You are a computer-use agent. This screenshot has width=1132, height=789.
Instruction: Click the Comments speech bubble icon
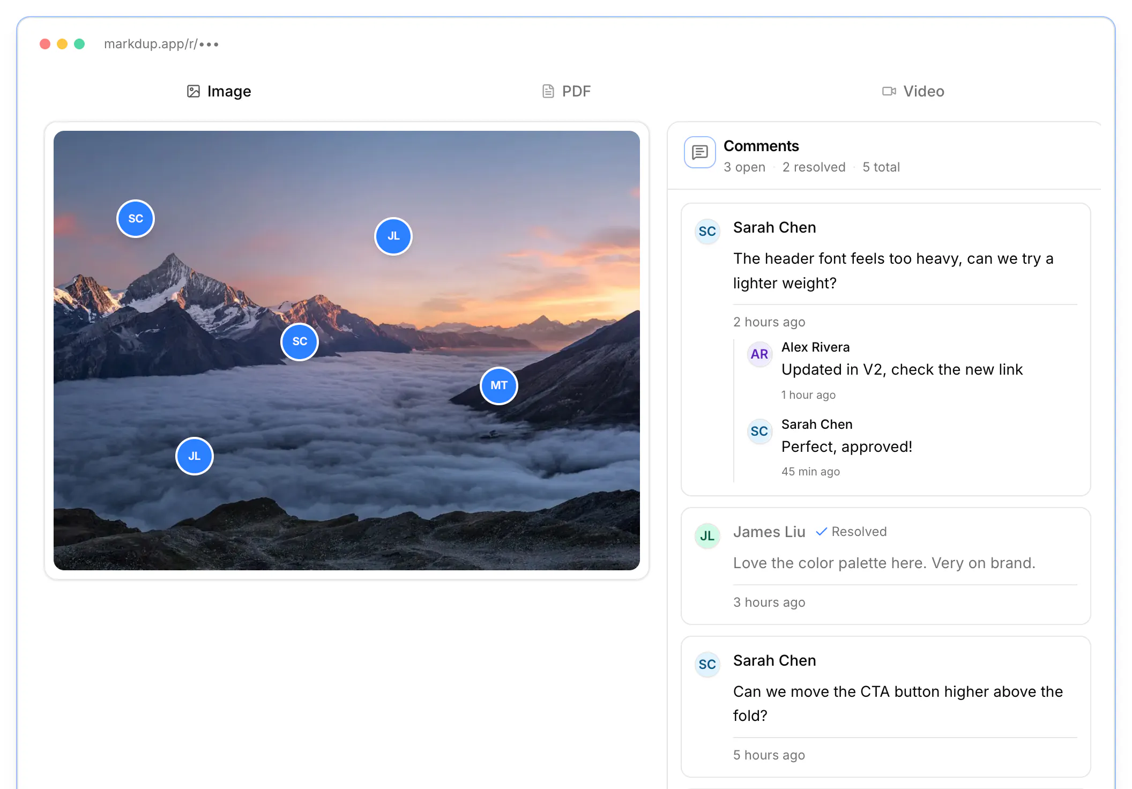tap(700, 152)
